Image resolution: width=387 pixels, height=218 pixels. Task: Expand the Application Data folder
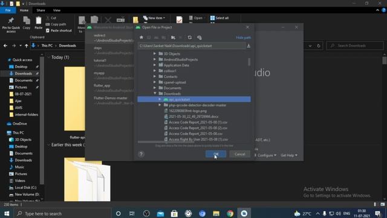click(x=155, y=65)
